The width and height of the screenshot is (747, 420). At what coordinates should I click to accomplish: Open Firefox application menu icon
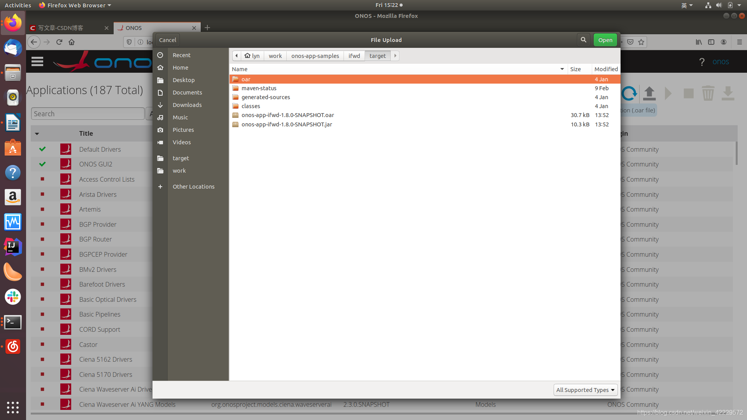point(740,42)
